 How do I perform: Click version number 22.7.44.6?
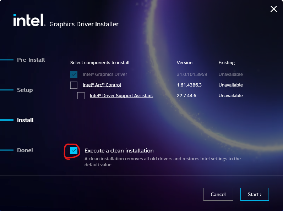point(186,95)
